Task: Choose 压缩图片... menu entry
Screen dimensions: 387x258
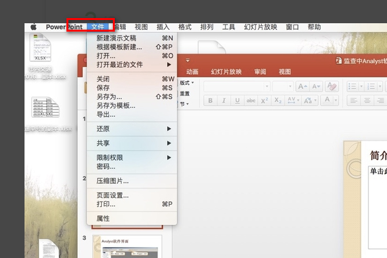Action: click(x=132, y=181)
